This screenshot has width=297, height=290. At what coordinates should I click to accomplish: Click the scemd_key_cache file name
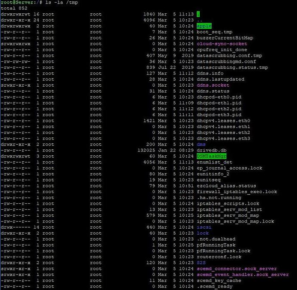pos(219,281)
